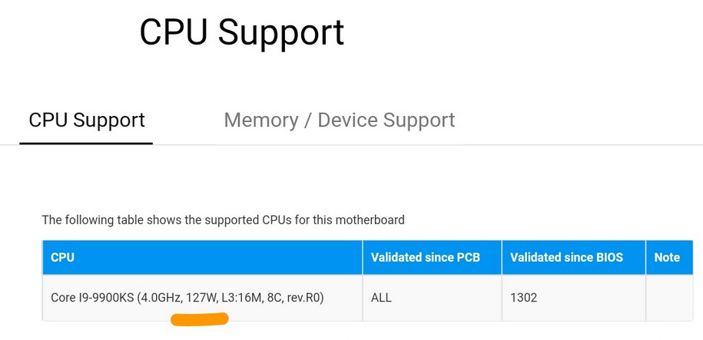Screen dimensions: 703x340
Task: Select the Validated since BIOS header
Action: (566, 258)
